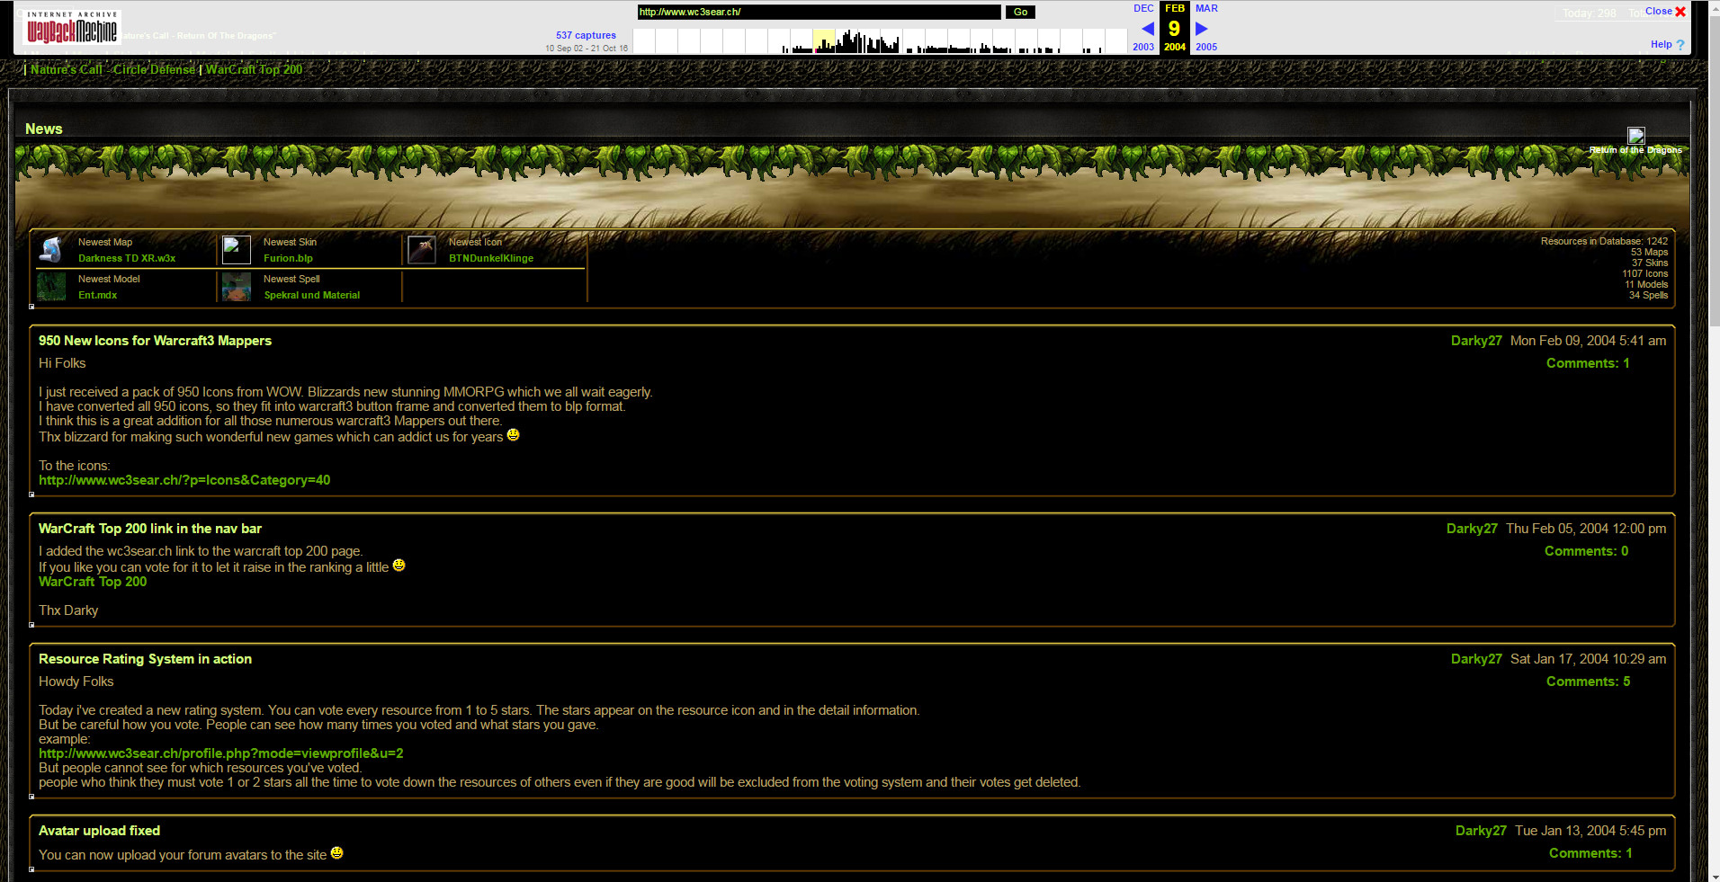Viewport: 1720px width, 882px height.
Task: Click the Wayback Help question mark icon
Action: coord(1680,45)
